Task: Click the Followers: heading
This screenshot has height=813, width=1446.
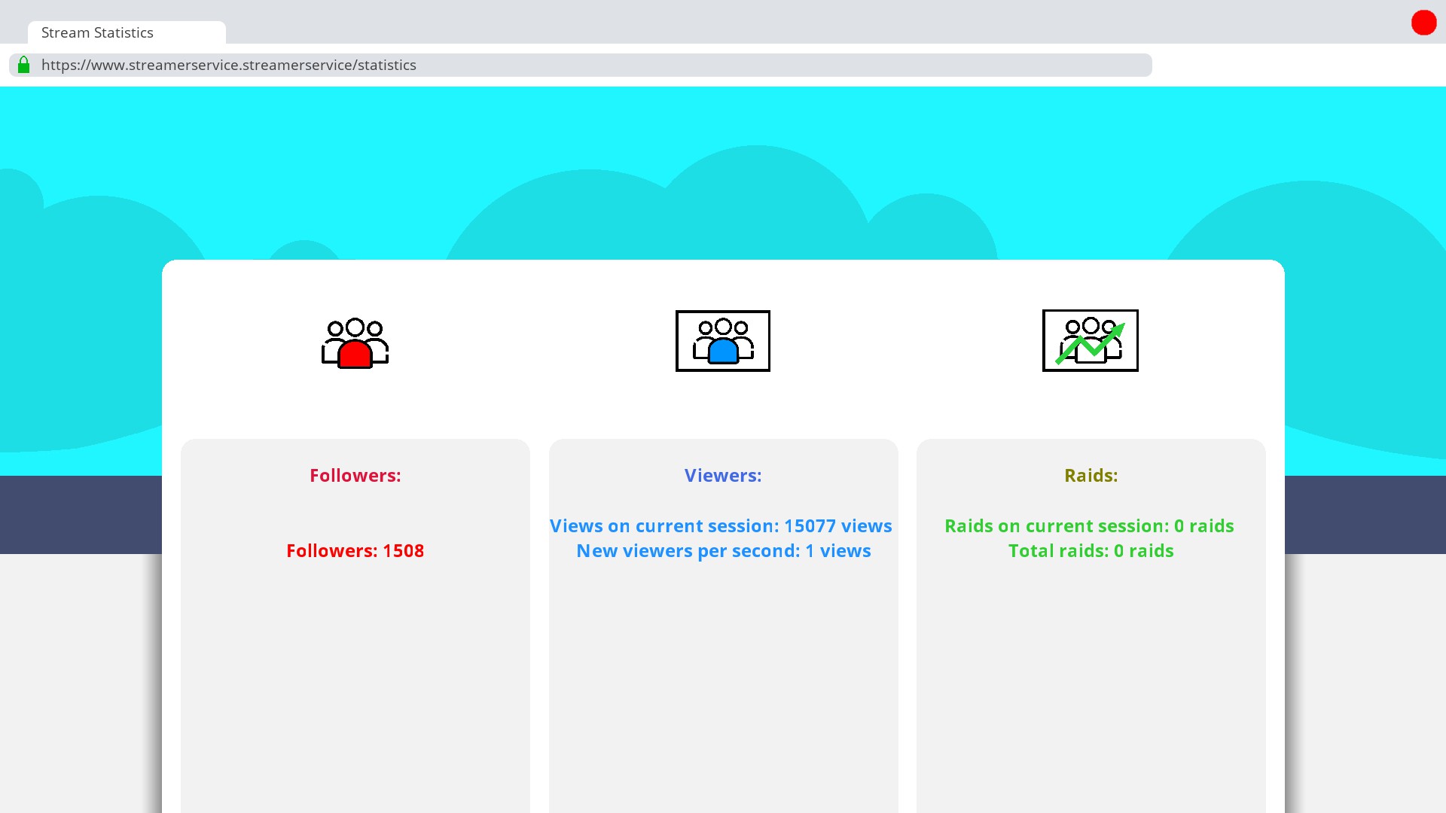Action: [355, 476]
